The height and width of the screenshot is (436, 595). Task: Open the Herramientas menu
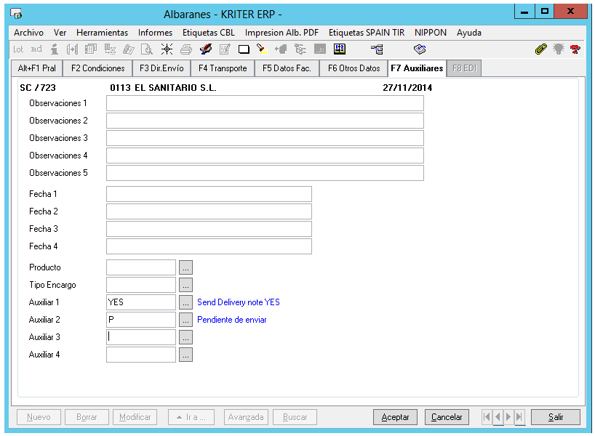[102, 33]
